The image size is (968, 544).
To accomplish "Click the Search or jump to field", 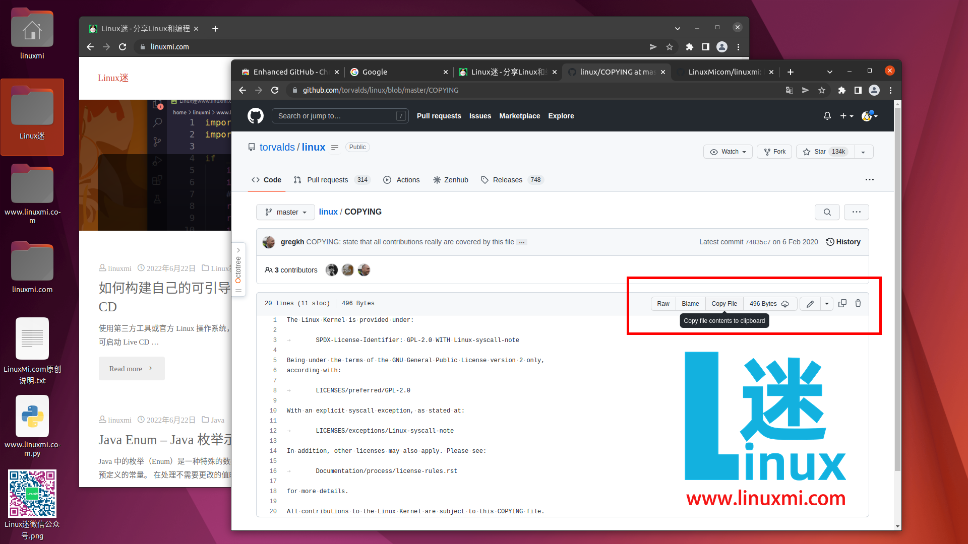I will click(340, 116).
